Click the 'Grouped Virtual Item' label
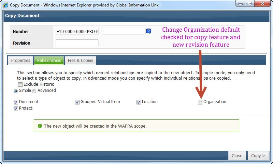The height and width of the screenshot is (164, 273). tap(100, 102)
